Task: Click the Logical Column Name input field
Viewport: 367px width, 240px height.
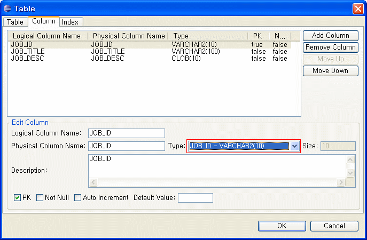Action: pos(127,133)
